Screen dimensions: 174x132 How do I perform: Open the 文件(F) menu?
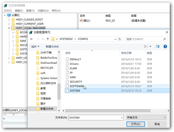(x=8, y=11)
